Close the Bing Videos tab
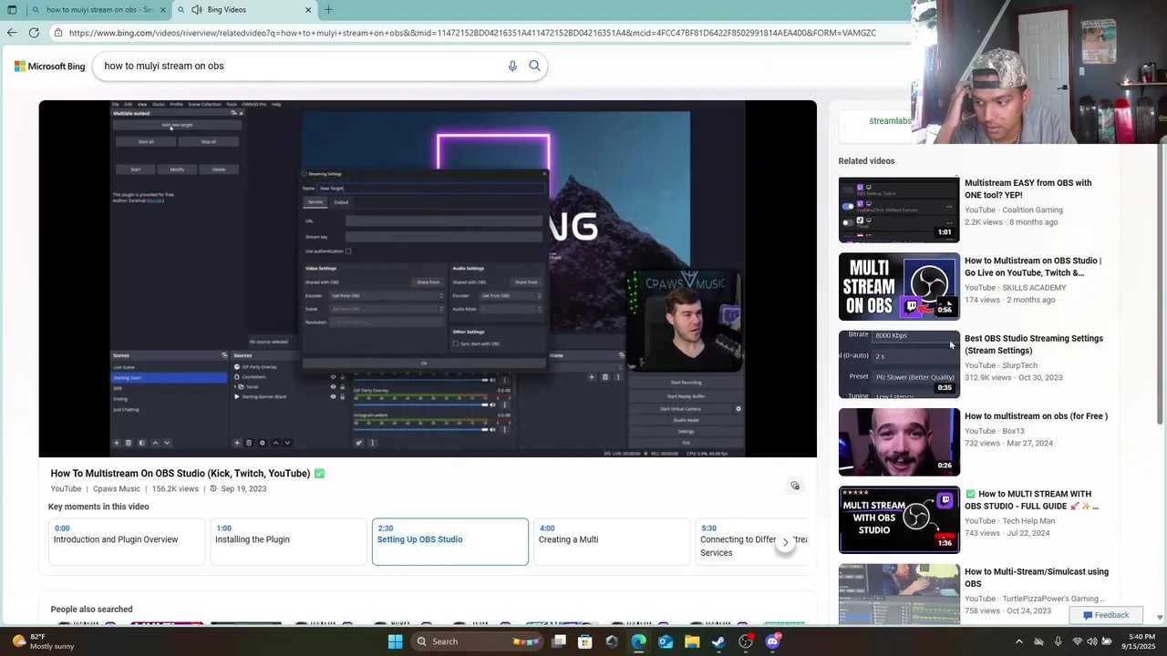This screenshot has width=1167, height=656. click(x=308, y=10)
